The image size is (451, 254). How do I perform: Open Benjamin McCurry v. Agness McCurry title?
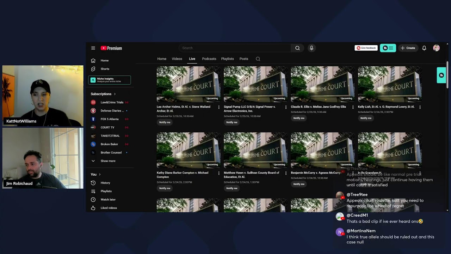click(316, 173)
